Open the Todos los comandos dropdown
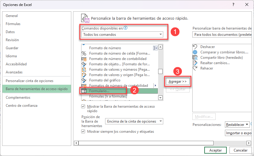The width and height of the screenshot is (254, 156). pyautogui.click(x=122, y=35)
